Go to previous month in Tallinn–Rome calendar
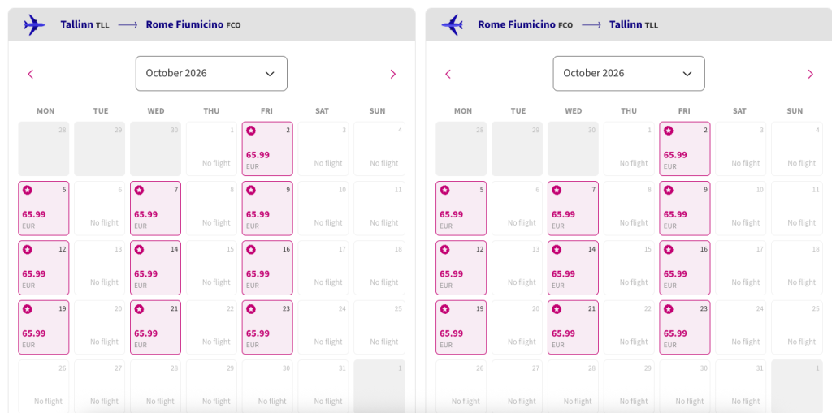832x413 pixels. [31, 74]
